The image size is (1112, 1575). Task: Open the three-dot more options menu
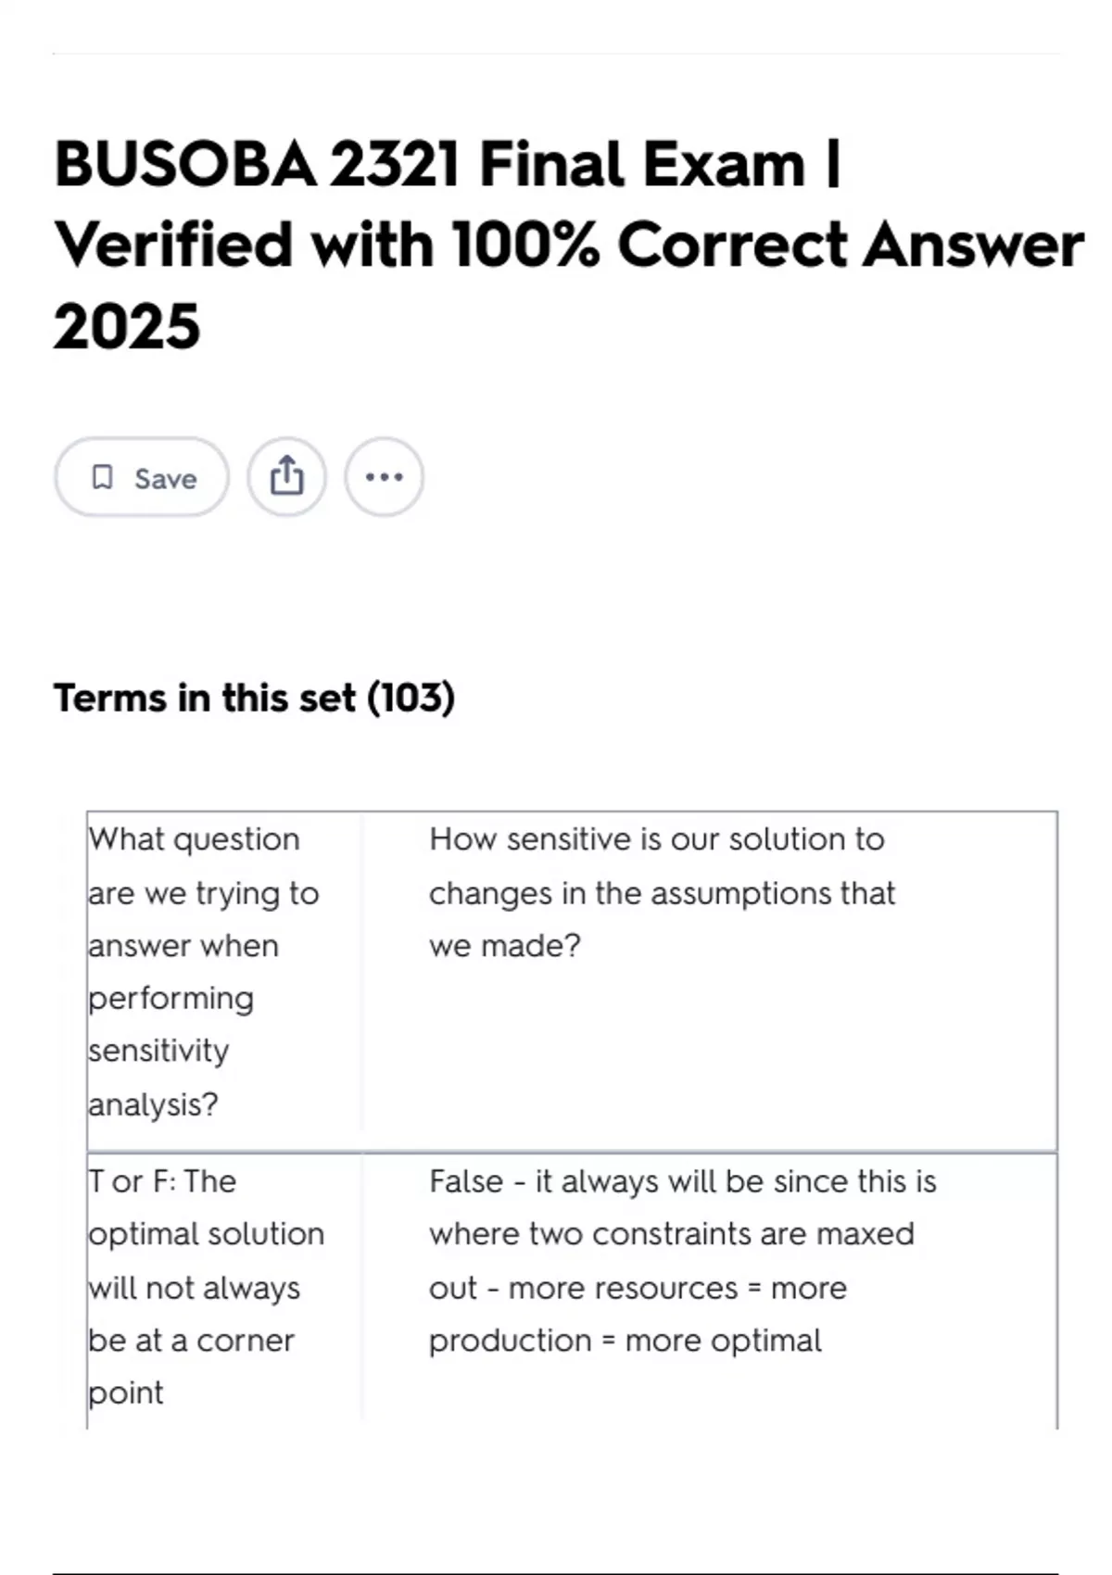click(384, 477)
